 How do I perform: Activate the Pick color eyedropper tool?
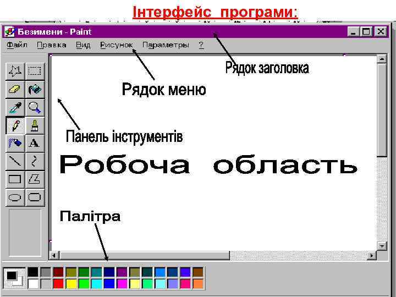click(x=15, y=107)
